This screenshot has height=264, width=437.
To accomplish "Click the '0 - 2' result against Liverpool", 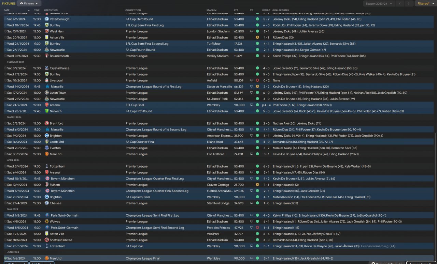I will coord(266,80).
